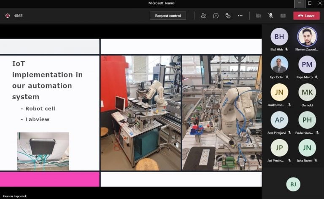Click muted mic icon next to Jari
The image size is (324, 199).
click(x=289, y=160)
